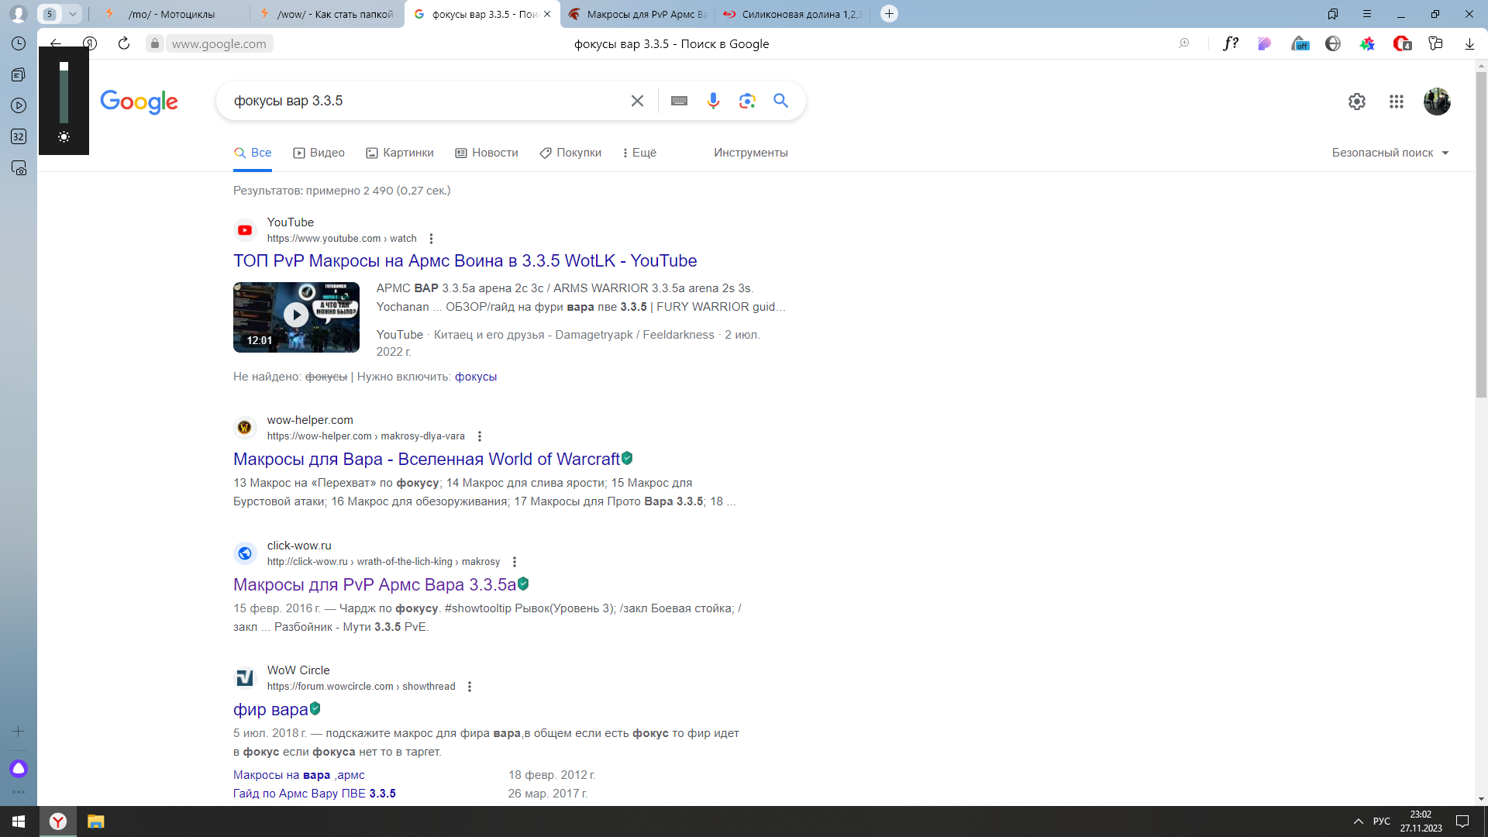Switch to the Покупки tab
Image resolution: width=1488 pixels, height=837 pixels.
point(570,153)
